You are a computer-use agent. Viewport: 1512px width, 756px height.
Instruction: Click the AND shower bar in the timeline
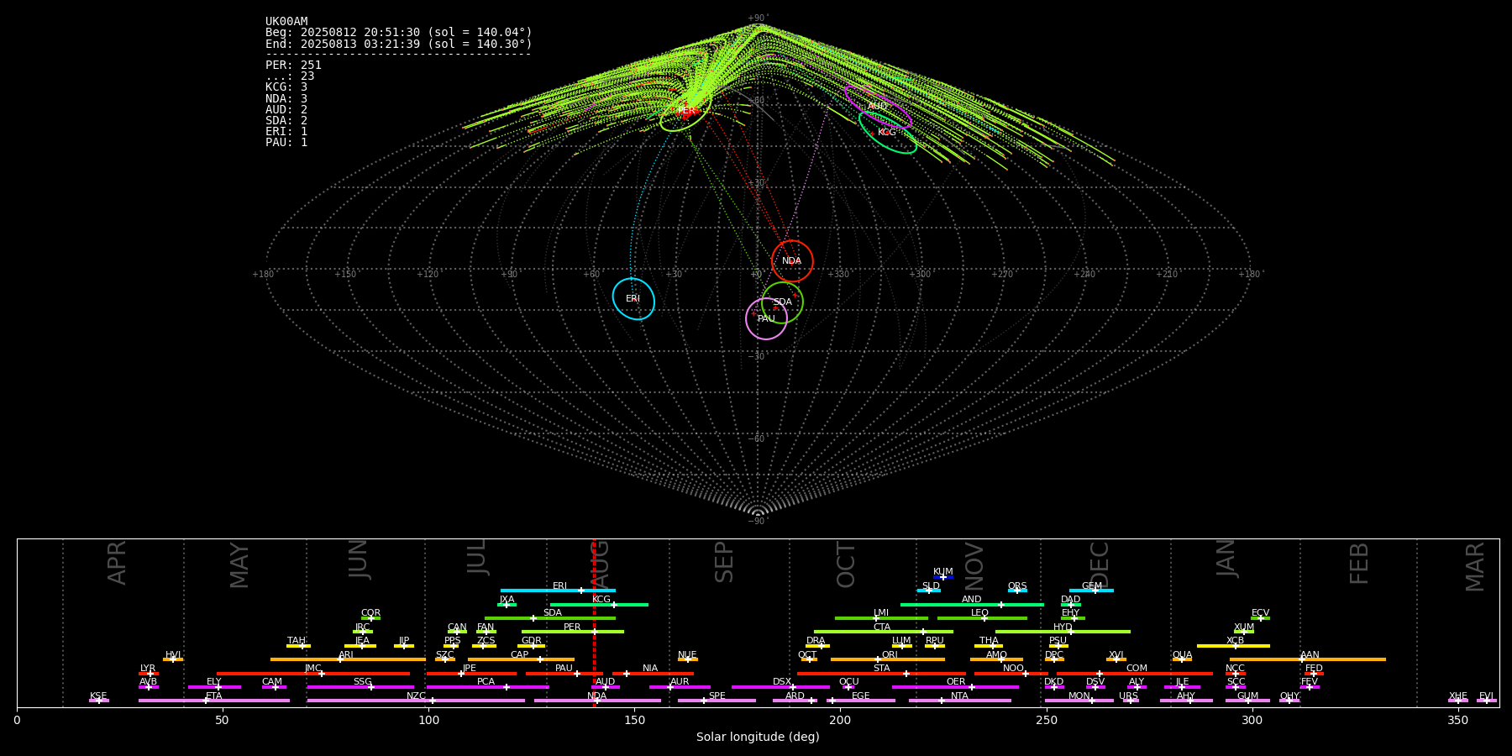click(972, 605)
